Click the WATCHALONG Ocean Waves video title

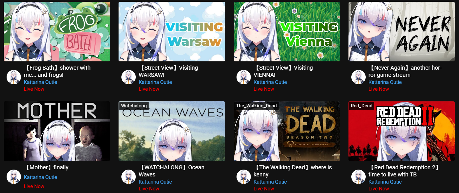point(172,171)
